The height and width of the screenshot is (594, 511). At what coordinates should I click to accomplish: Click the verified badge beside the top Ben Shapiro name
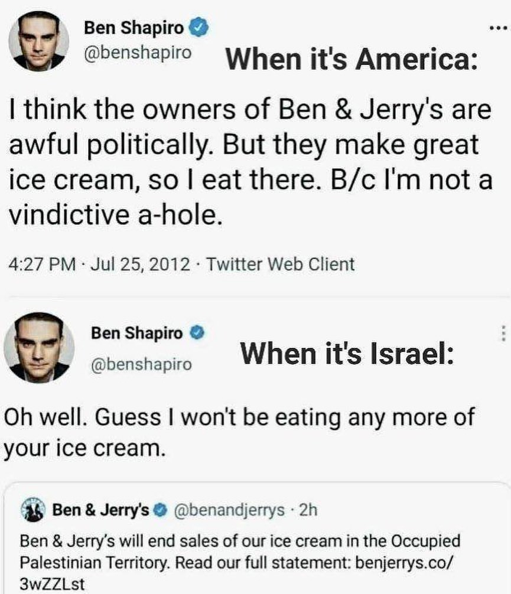click(x=198, y=27)
